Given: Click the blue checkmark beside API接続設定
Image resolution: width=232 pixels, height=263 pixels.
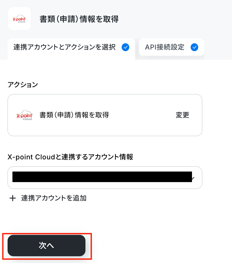Looking at the screenshot, I should 194,47.
